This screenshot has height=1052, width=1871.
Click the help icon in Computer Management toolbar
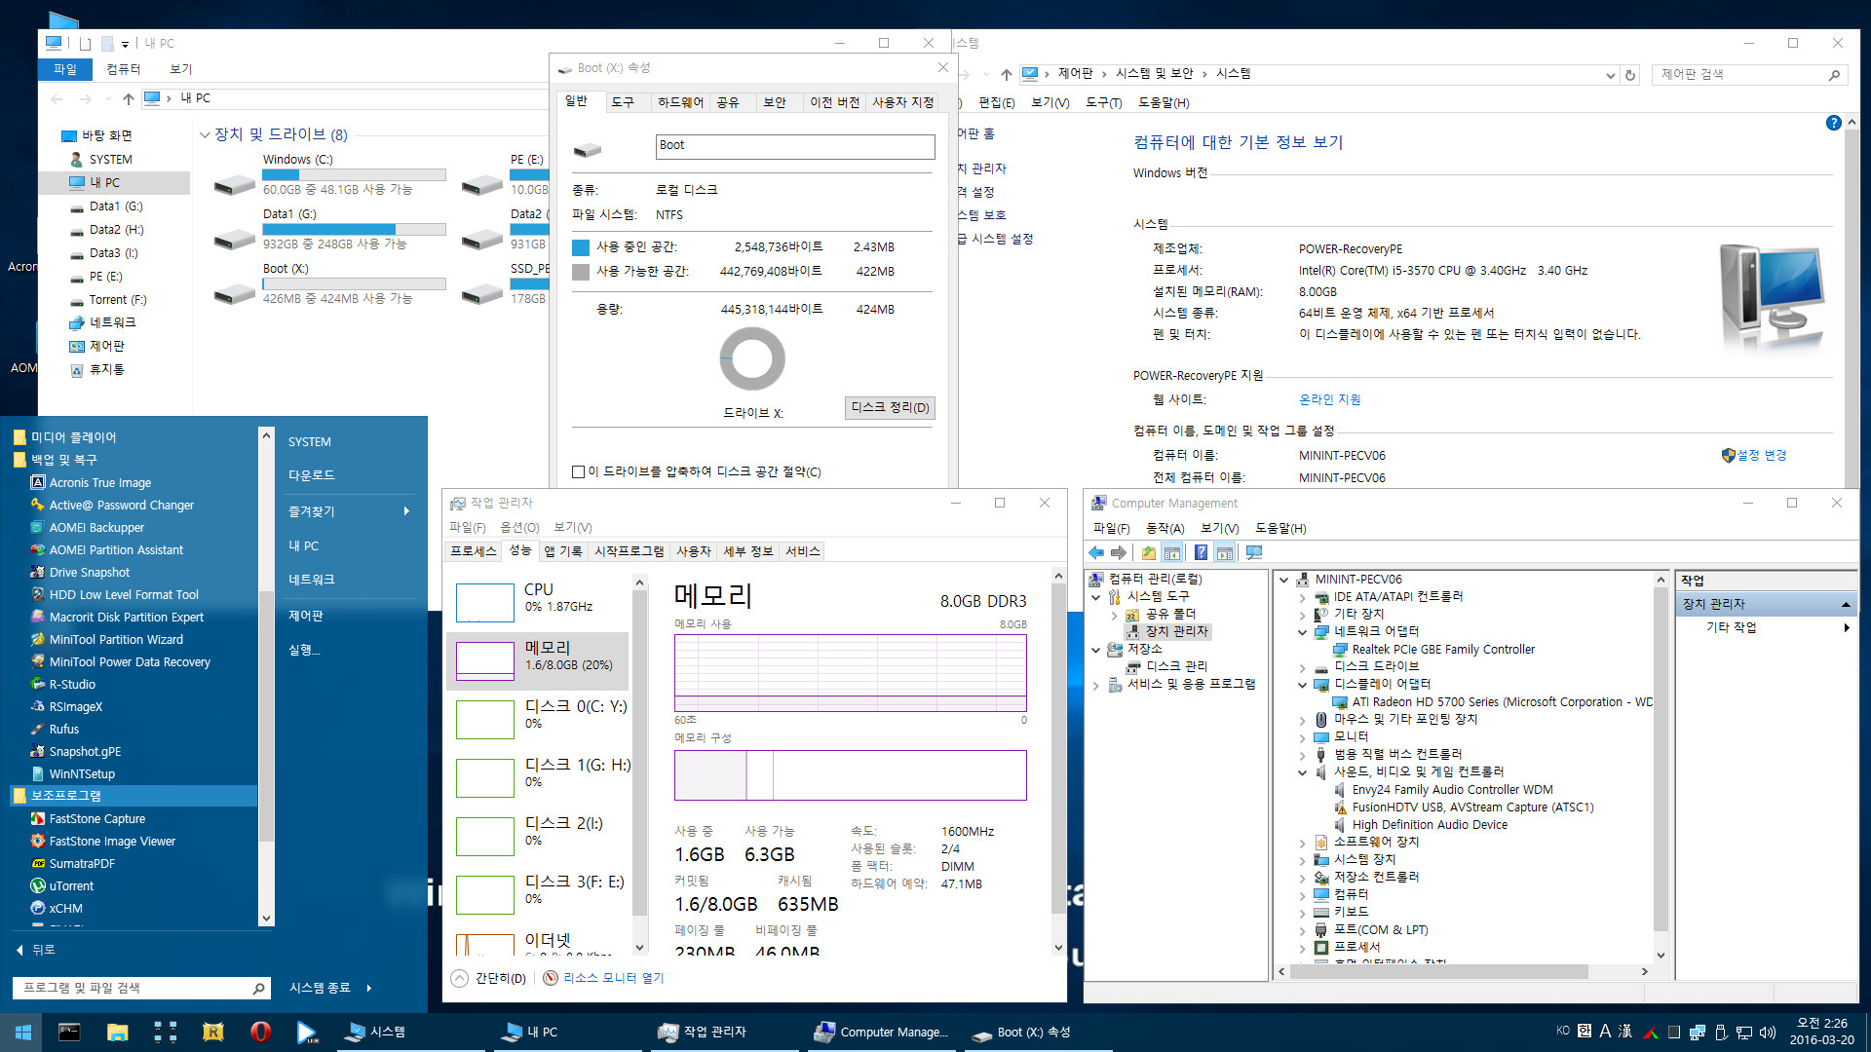click(1201, 553)
